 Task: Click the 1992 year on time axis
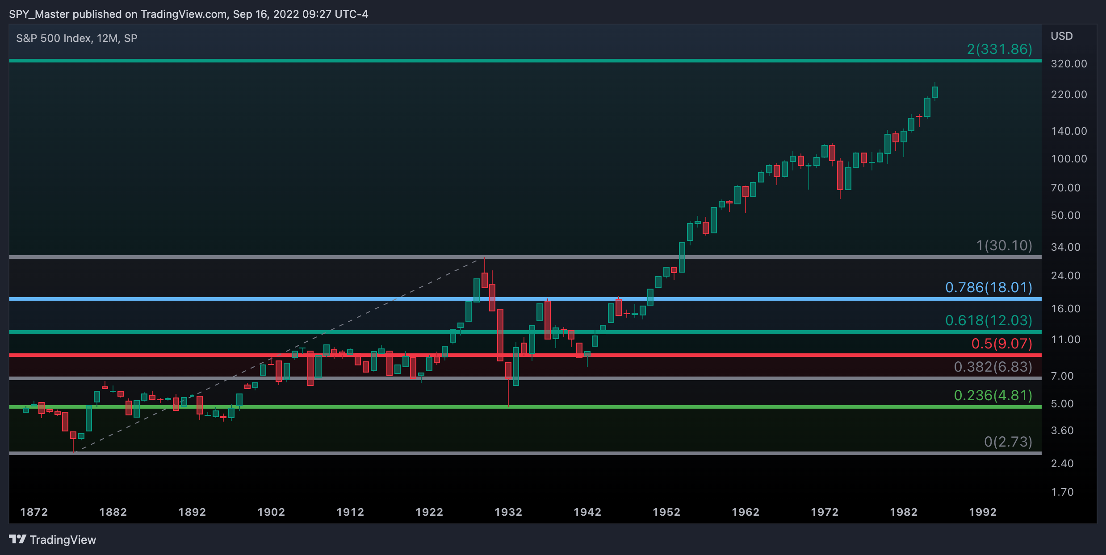[x=983, y=512]
